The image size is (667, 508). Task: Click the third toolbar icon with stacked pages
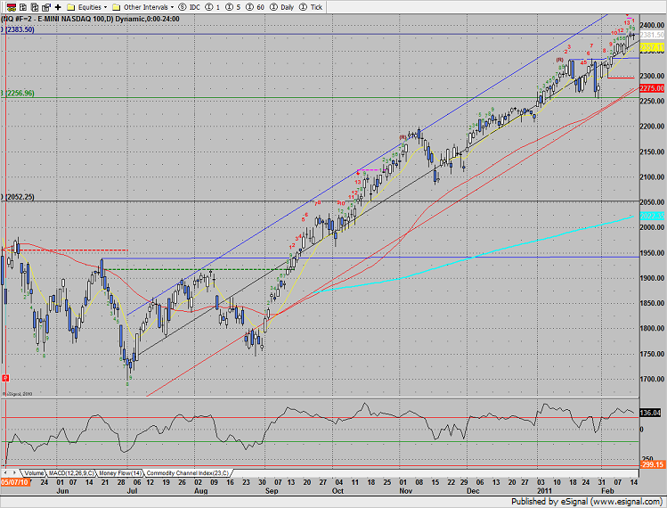pos(35,7)
